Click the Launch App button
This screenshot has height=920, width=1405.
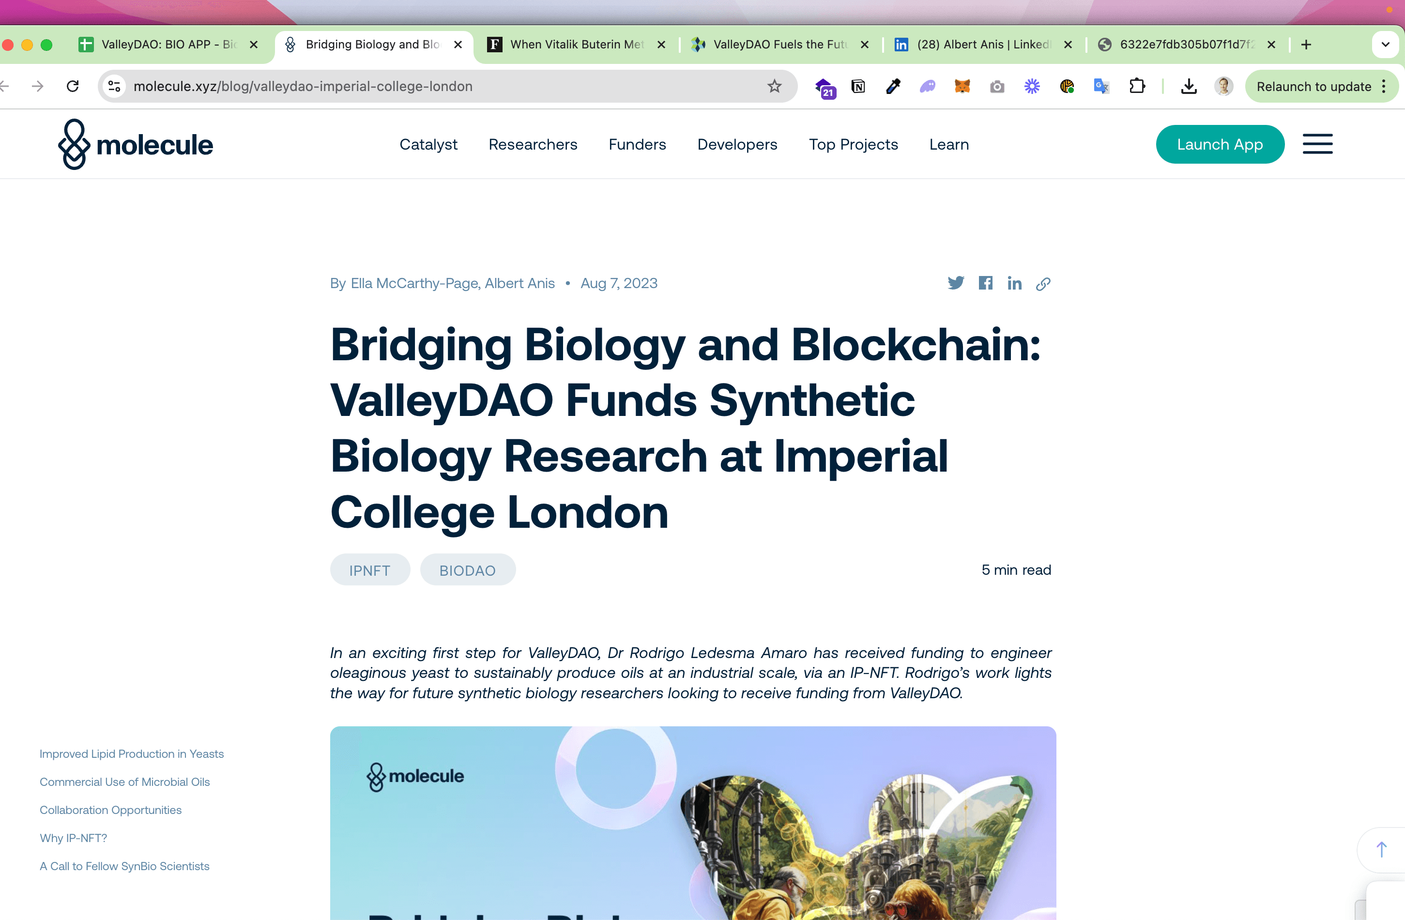(1220, 144)
